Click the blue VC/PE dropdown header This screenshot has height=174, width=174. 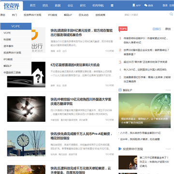[16, 26]
